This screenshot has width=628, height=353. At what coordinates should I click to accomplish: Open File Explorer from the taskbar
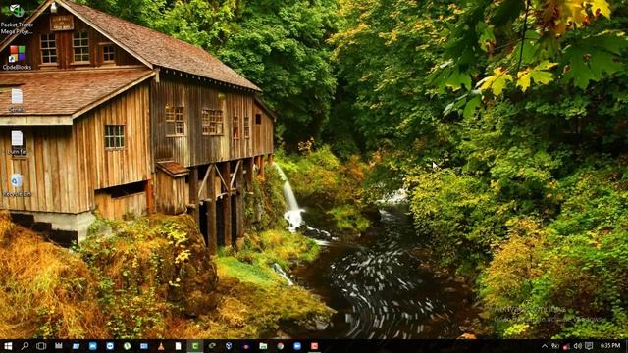(263, 346)
